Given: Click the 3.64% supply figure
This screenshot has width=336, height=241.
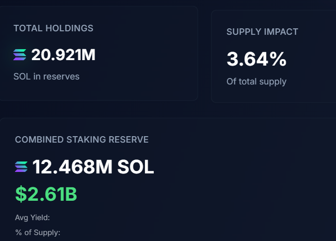Looking at the screenshot, I should [x=256, y=59].
